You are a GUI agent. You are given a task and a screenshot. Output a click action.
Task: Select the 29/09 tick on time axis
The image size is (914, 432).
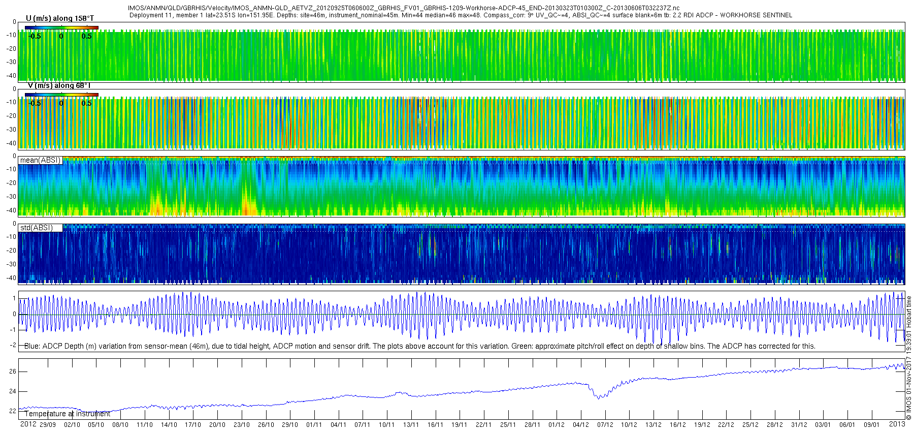click(48, 424)
